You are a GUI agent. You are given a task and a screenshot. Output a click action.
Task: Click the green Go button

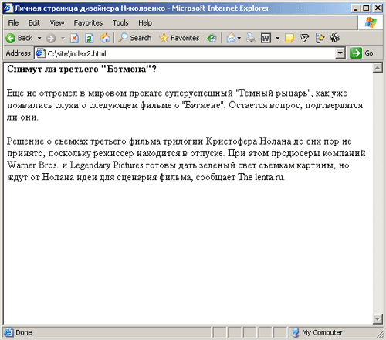[362, 53]
